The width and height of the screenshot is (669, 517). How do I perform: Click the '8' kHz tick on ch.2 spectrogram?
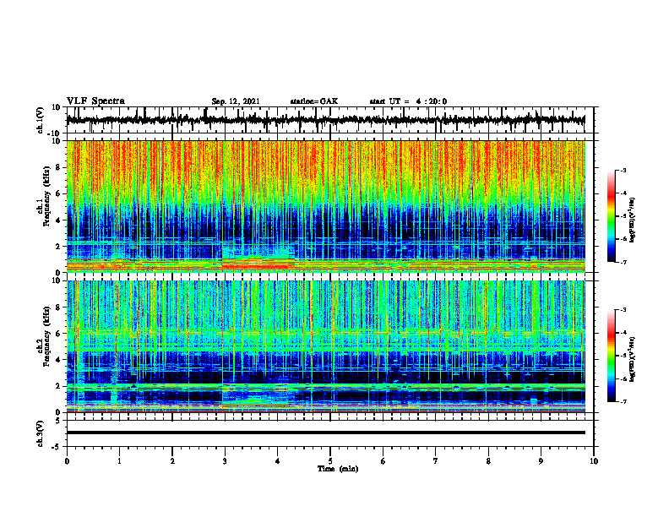point(59,307)
